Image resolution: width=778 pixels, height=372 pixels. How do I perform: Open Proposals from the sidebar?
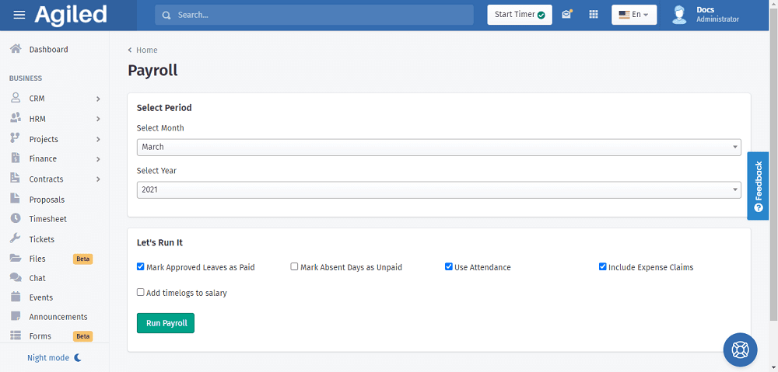click(x=47, y=200)
